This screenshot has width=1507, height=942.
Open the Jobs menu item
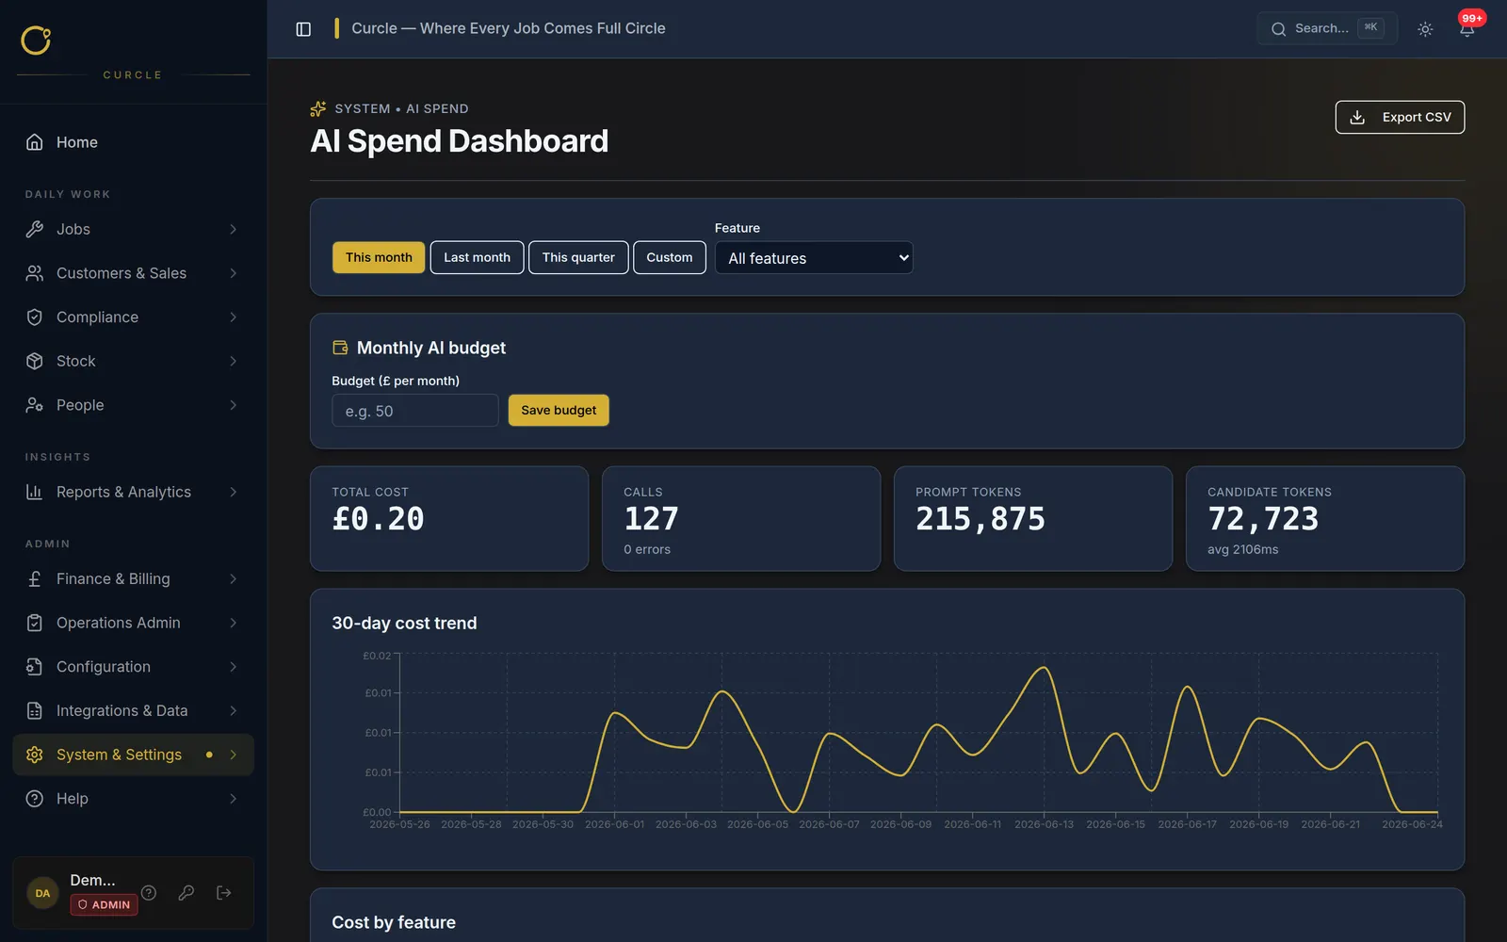[x=134, y=229]
